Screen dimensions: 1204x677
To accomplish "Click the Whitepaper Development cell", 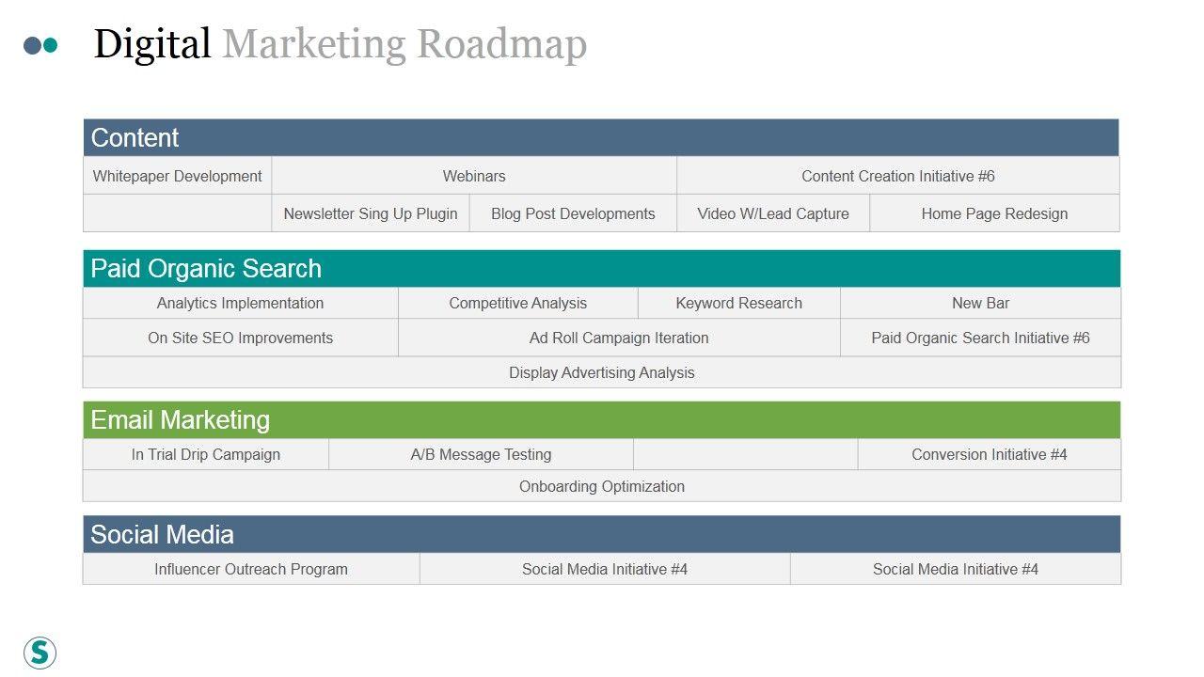I will 177,176.
